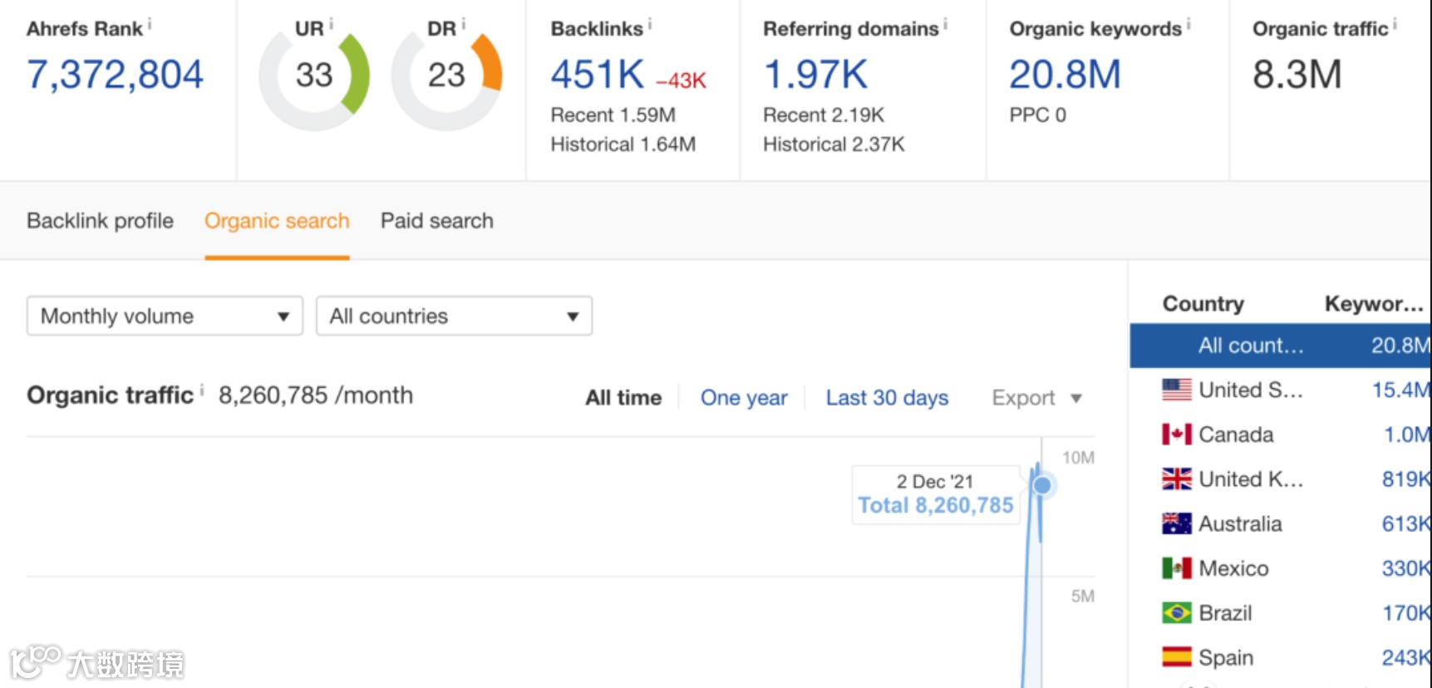Click the Spain flag icon
Screen dimensions: 1432x688
[x=1177, y=657]
